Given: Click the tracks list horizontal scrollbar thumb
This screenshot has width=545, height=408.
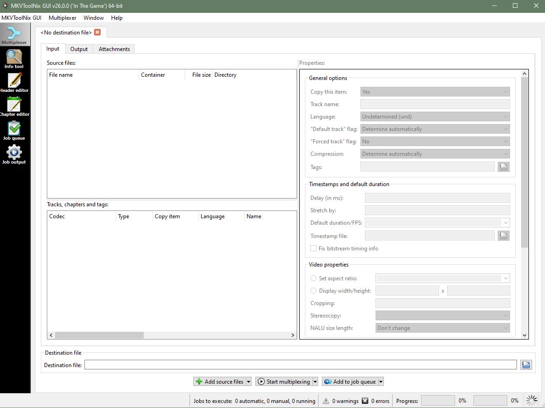Looking at the screenshot, I should click(100, 335).
